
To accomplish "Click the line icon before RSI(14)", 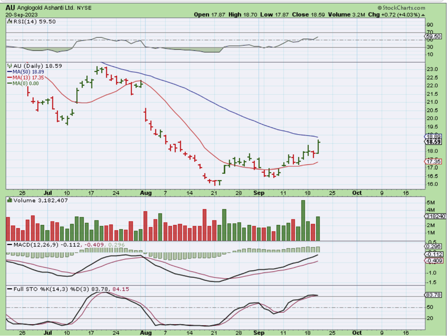I will pyautogui.click(x=10, y=22).
